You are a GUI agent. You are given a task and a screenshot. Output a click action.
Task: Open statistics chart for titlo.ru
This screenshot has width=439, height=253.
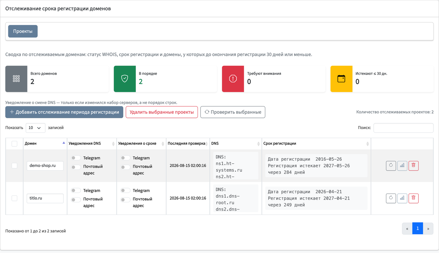pyautogui.click(x=402, y=198)
